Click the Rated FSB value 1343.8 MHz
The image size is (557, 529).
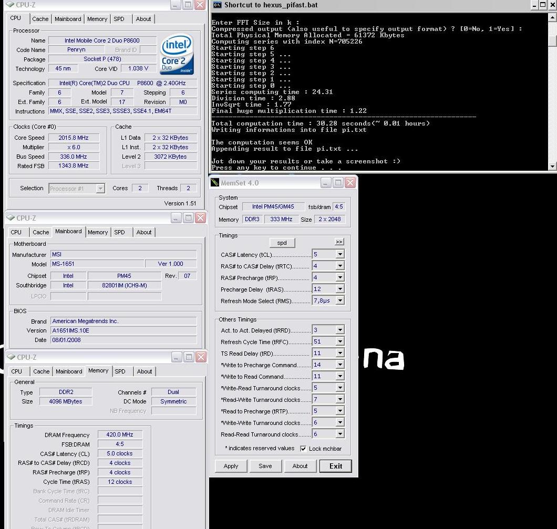(74, 165)
